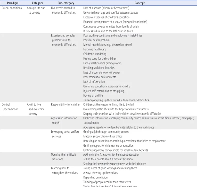
Task: Click 'Getting support for child rearing or education'
Action: [x=108, y=146]
